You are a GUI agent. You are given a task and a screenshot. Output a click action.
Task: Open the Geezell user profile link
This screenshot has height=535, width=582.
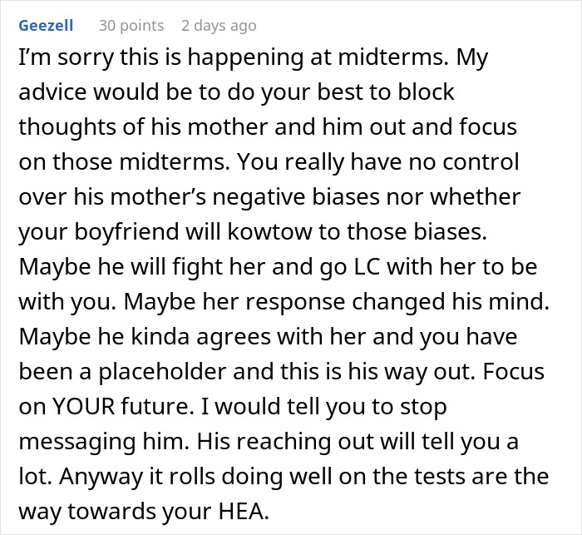46,26
